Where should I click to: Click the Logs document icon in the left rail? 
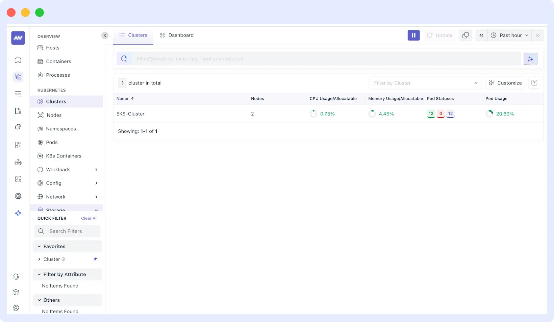[x=18, y=111]
